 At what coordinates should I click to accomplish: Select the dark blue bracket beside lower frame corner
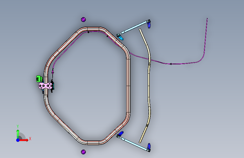tap(121, 134)
